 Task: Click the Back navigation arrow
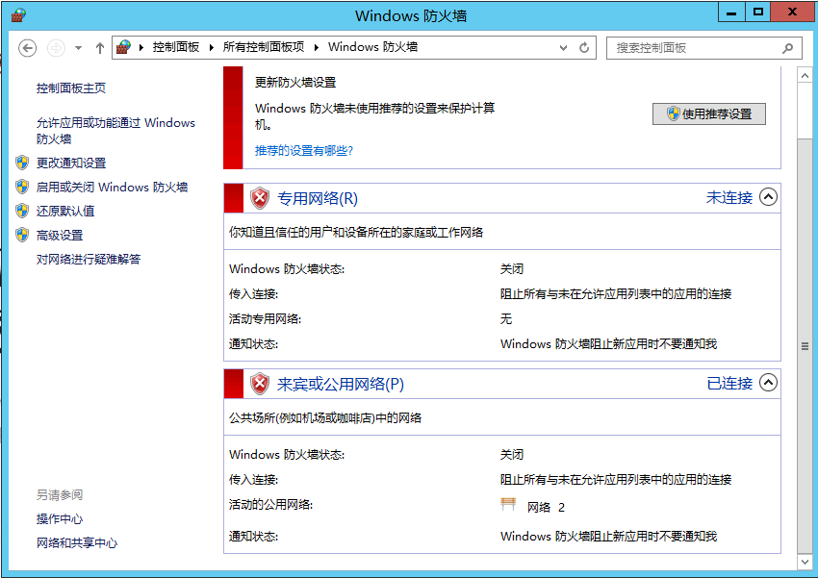coord(27,48)
